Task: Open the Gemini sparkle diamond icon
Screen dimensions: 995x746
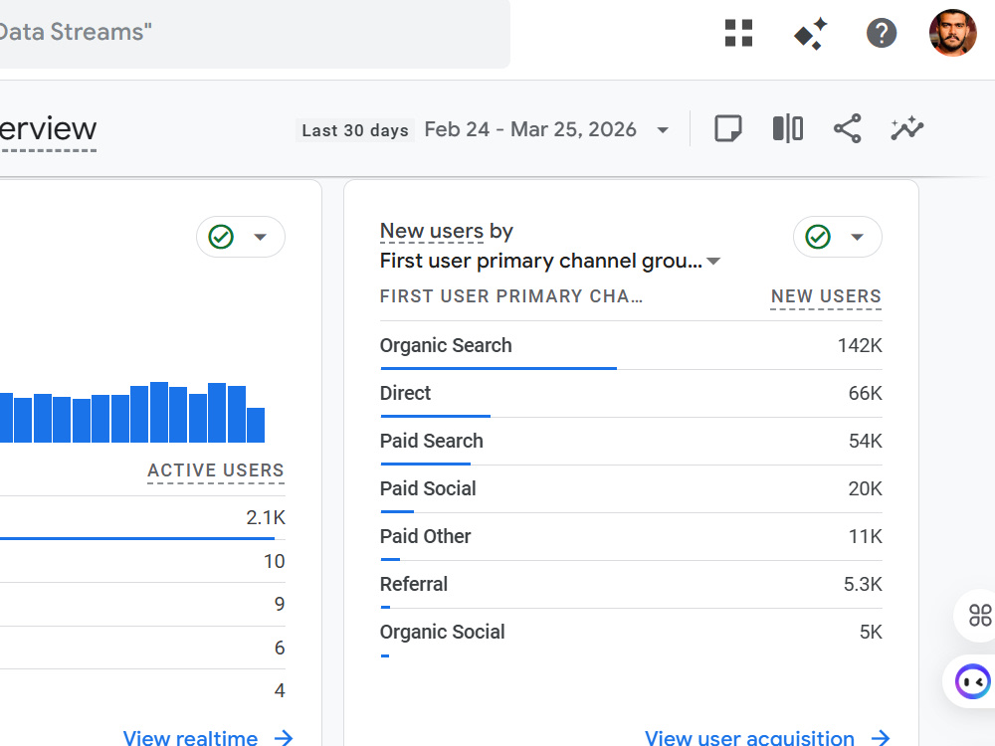Action: click(810, 33)
